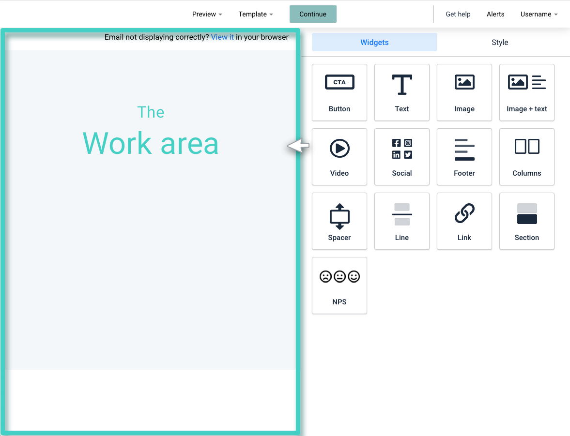Viewport: 570px width, 436px height.
Task: Switch to the Style tab
Action: [x=500, y=42]
